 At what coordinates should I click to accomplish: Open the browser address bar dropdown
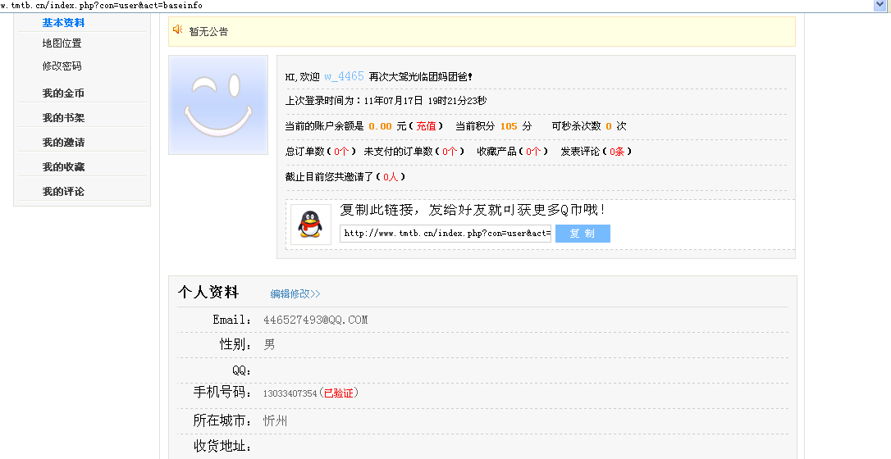[x=880, y=6]
